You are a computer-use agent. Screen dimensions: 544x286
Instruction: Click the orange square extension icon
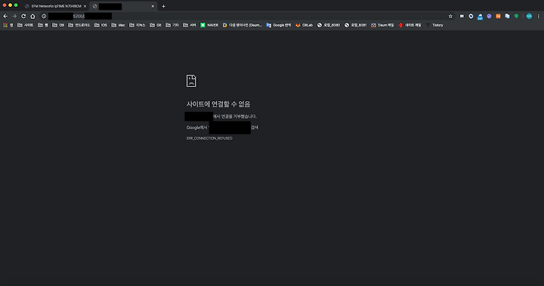[498, 16]
